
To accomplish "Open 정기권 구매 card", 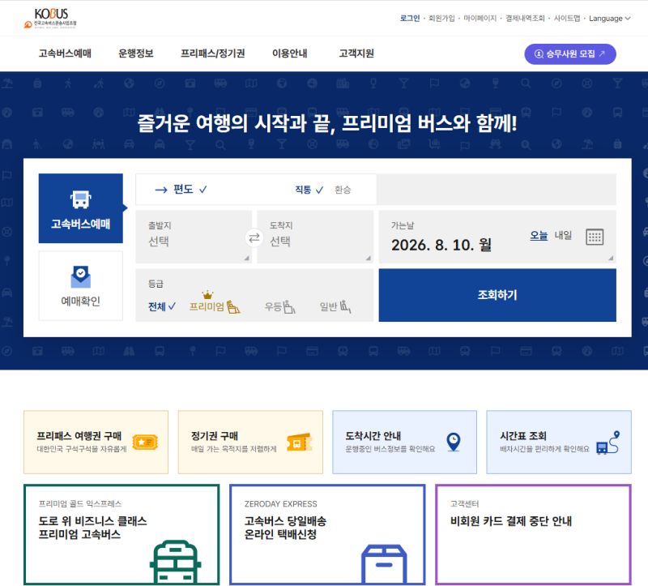I will 250,442.
